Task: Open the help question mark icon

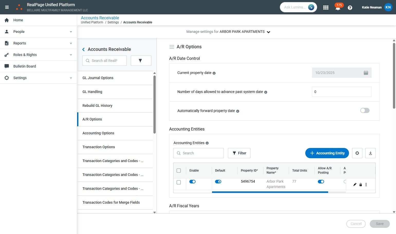Action: 350,8
